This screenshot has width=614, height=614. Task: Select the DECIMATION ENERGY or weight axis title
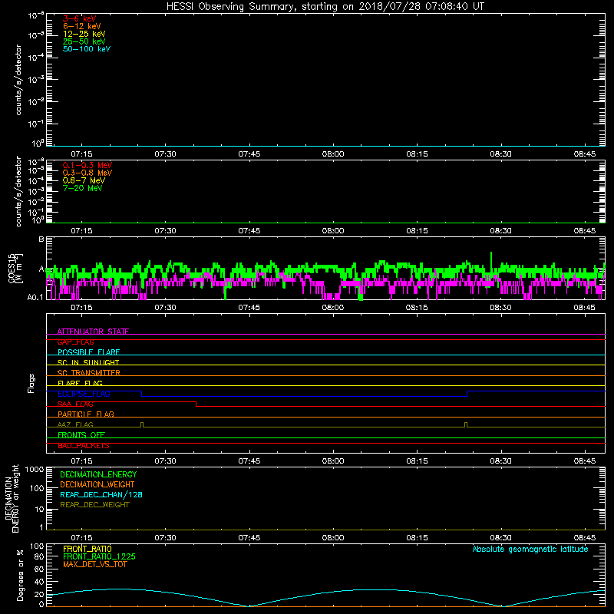[12, 498]
